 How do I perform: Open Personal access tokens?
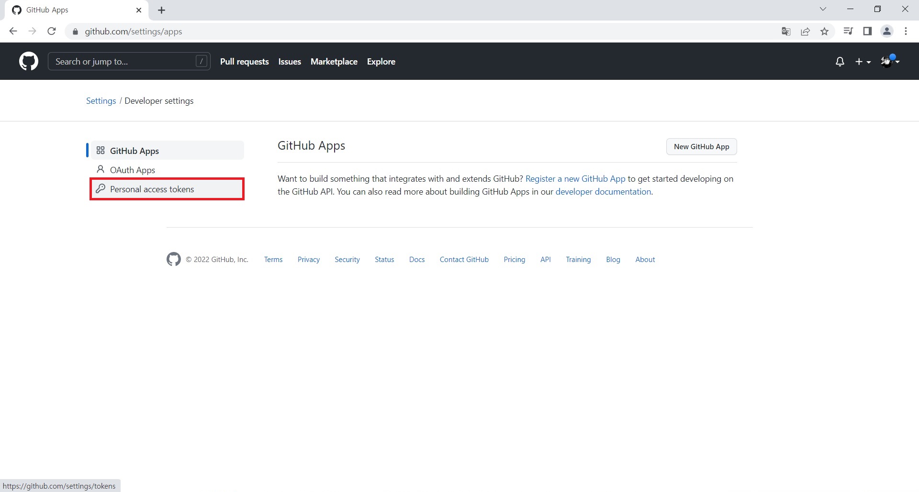167,189
